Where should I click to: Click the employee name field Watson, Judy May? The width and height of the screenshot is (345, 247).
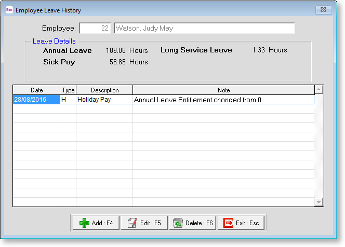click(204, 28)
